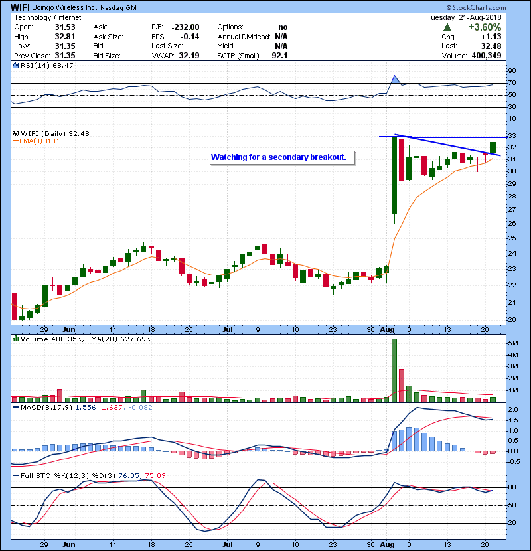Click the VWAP value 32.19
The width and height of the screenshot is (531, 551).
click(189, 56)
